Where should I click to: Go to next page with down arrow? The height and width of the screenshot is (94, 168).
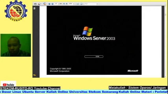point(52,4)
